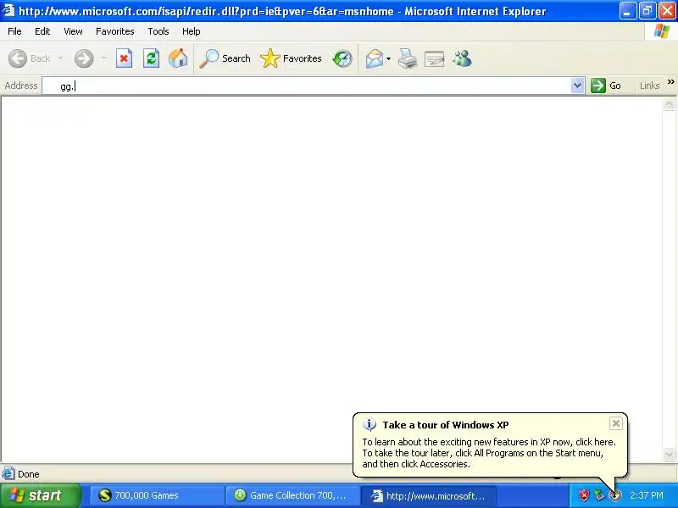Image resolution: width=678 pixels, height=508 pixels.
Task: Click the 2:37 PM system clock
Action: pyautogui.click(x=647, y=495)
